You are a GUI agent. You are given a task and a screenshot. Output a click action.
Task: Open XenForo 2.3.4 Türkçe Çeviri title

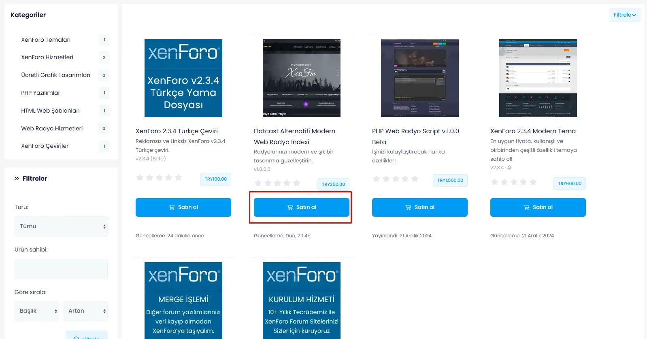coord(177,131)
